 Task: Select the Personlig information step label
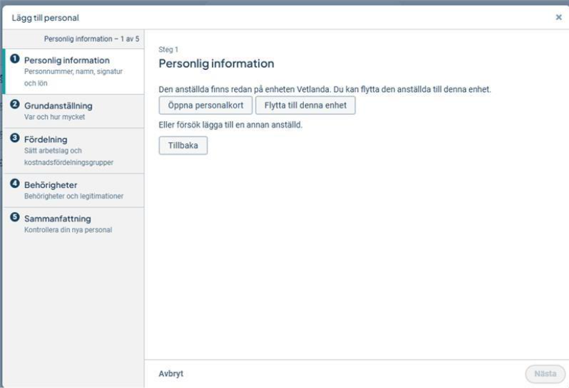66,60
